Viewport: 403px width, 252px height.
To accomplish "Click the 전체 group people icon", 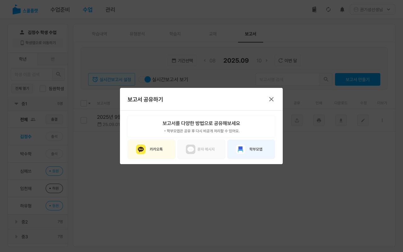I will (33, 119).
